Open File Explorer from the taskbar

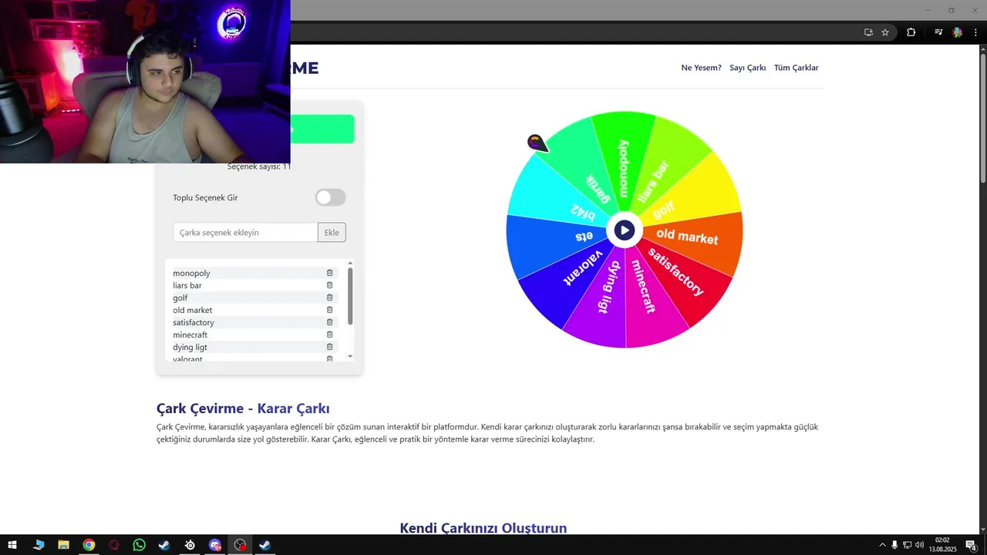click(63, 545)
